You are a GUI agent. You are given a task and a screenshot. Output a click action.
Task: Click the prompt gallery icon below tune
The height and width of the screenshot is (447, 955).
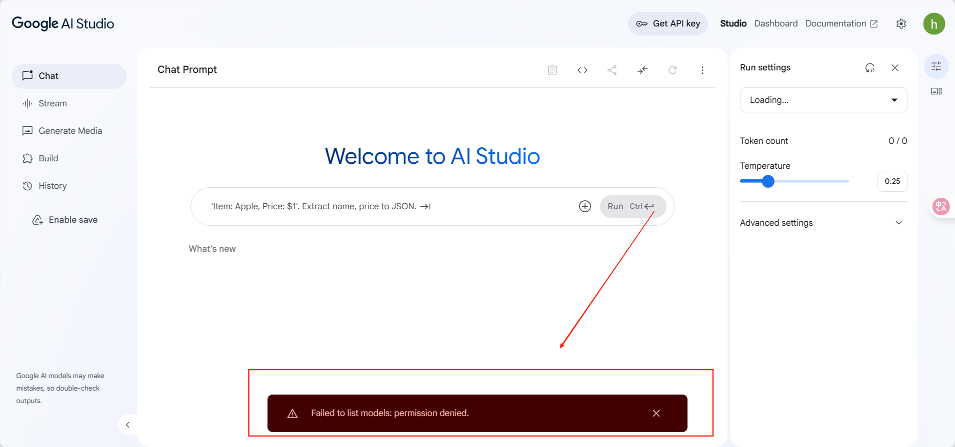coord(936,91)
